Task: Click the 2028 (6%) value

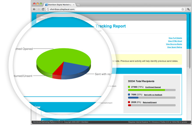Action: pos(136,102)
